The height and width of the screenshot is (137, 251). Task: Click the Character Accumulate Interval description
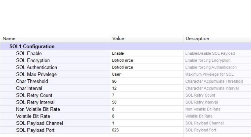pyautogui.click(x=212, y=88)
